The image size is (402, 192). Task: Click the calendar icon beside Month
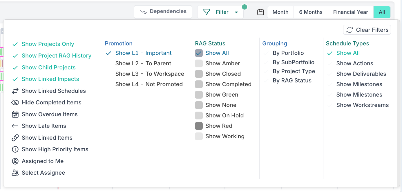[260, 12]
